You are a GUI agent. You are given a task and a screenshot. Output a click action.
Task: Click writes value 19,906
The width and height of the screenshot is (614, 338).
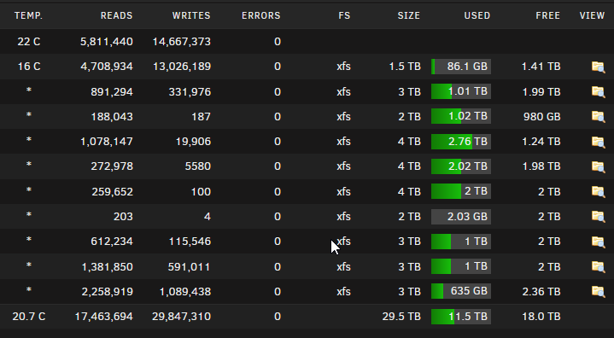coord(194,142)
